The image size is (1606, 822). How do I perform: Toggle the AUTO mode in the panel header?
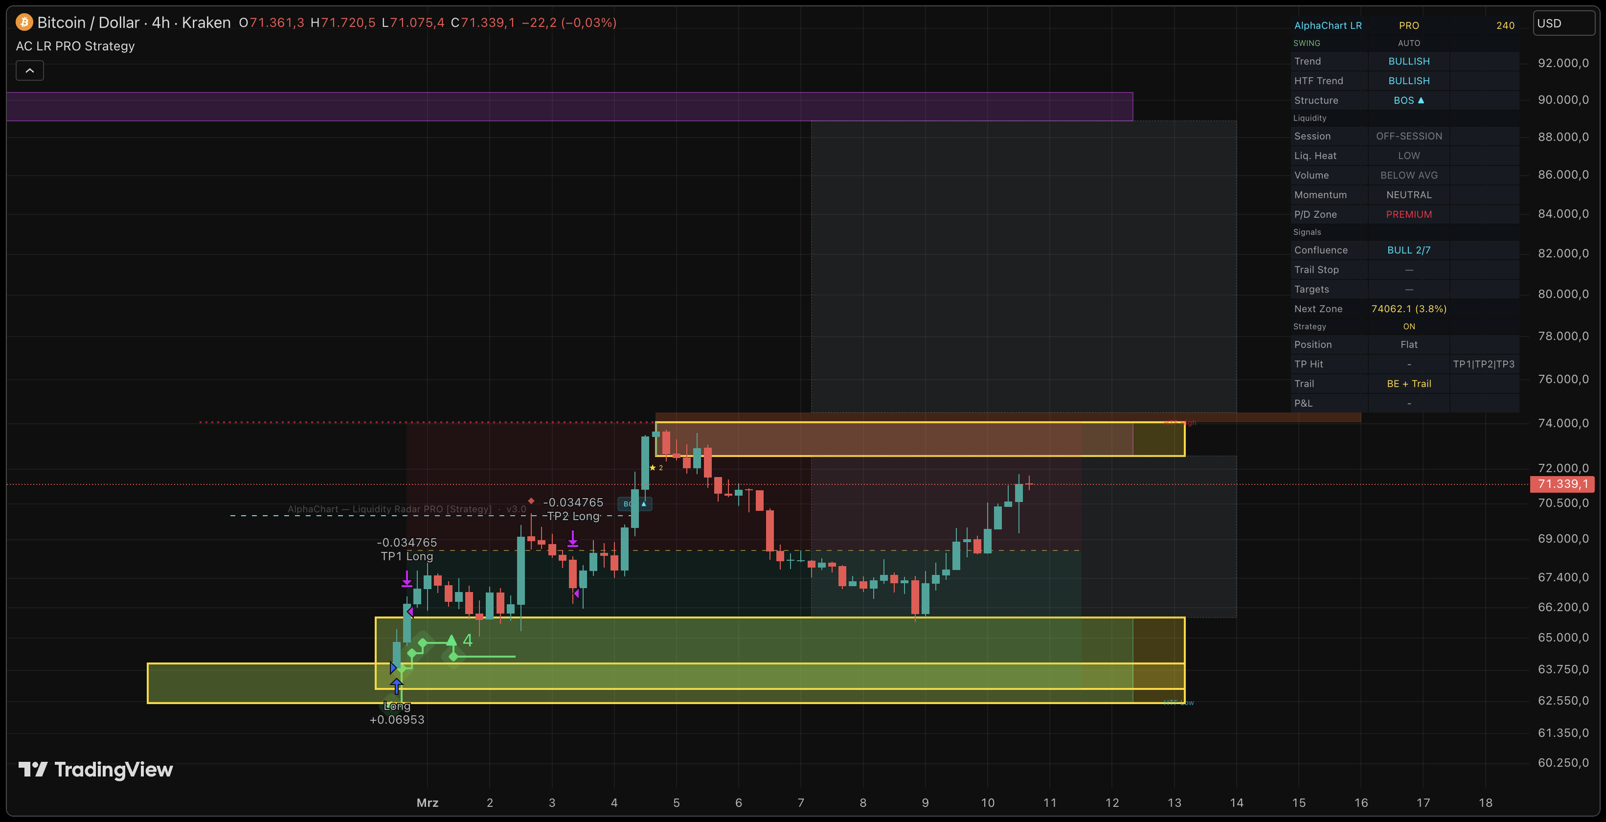pyautogui.click(x=1408, y=43)
